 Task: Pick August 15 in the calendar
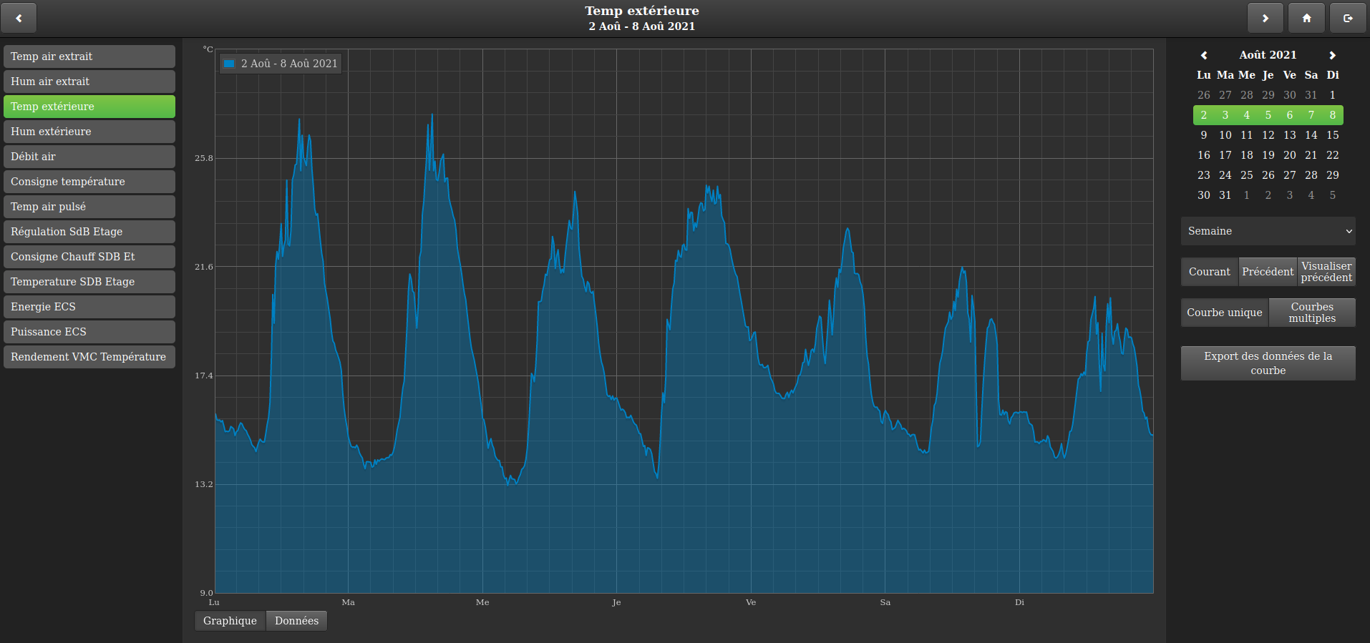coord(1332,135)
